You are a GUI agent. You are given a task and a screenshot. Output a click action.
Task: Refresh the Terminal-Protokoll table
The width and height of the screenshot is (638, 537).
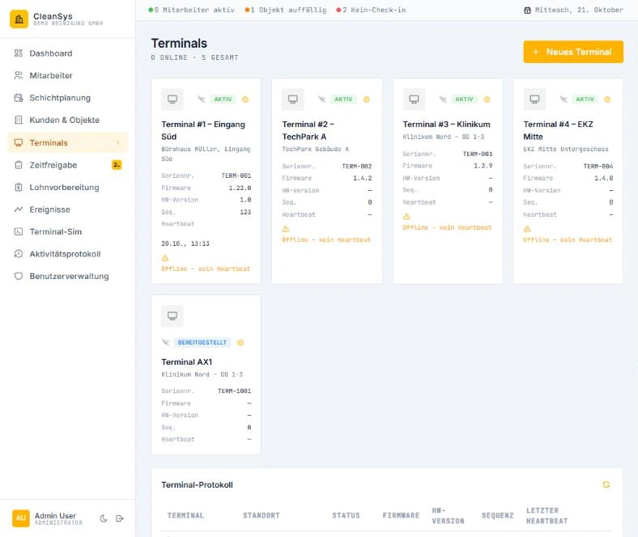[x=606, y=484]
